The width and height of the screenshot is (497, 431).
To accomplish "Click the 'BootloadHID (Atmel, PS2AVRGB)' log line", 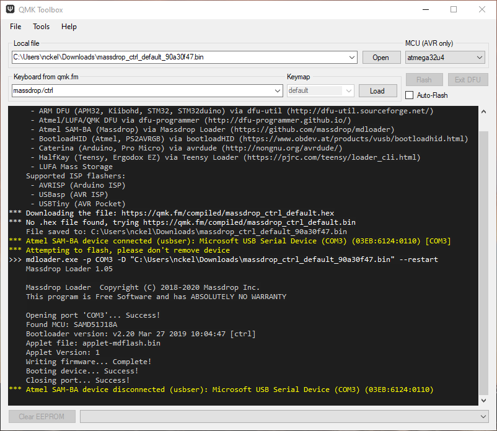I will point(249,139).
